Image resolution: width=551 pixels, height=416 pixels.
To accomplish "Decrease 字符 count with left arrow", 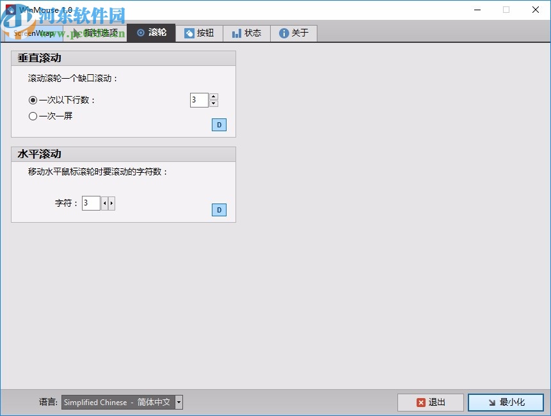I will (x=105, y=203).
